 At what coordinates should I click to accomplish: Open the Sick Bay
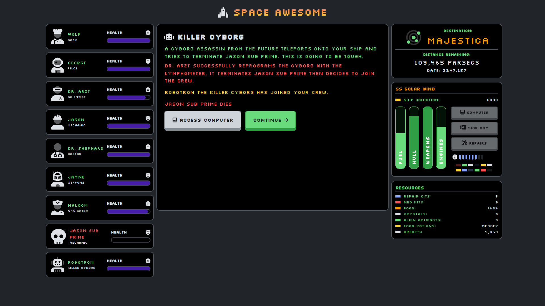(x=474, y=128)
